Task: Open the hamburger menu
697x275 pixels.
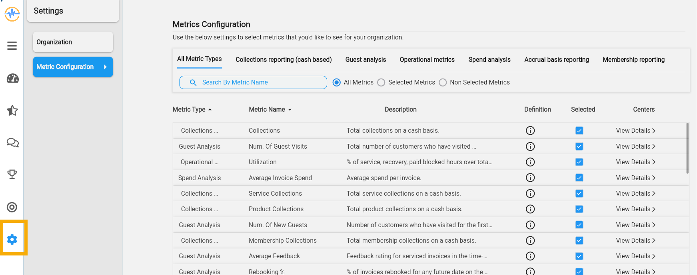Action: (x=12, y=46)
